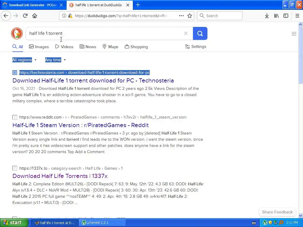Select the All results tab
Screen dimensions: 303x227
pyautogui.click(x=17, y=47)
